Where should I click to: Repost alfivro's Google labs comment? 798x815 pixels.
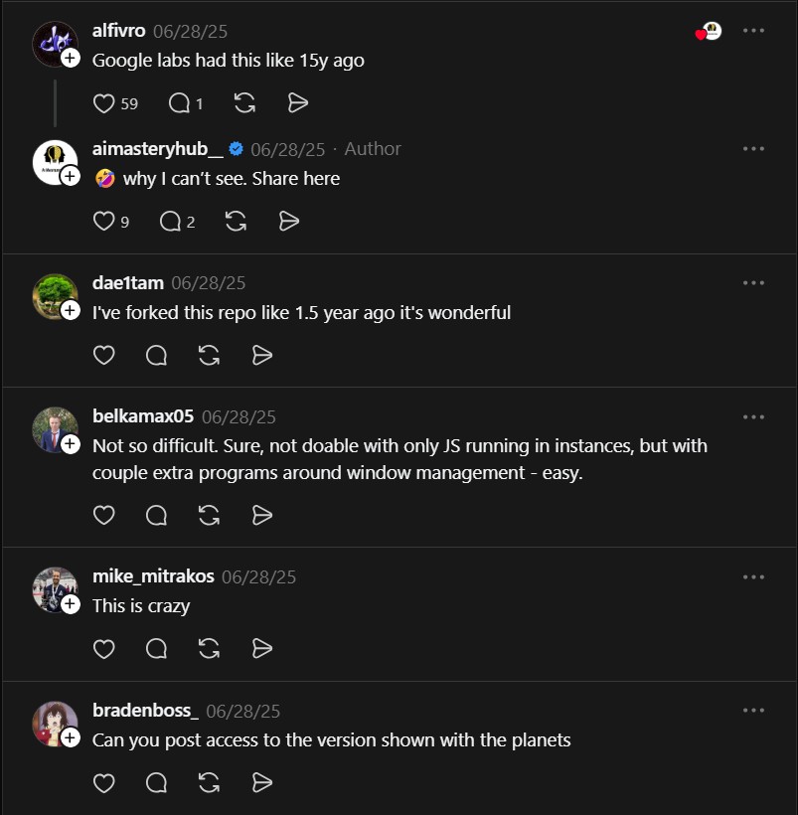click(244, 103)
